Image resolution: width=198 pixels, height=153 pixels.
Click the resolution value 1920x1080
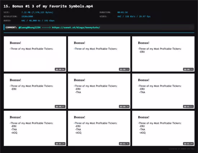[x=27, y=17]
